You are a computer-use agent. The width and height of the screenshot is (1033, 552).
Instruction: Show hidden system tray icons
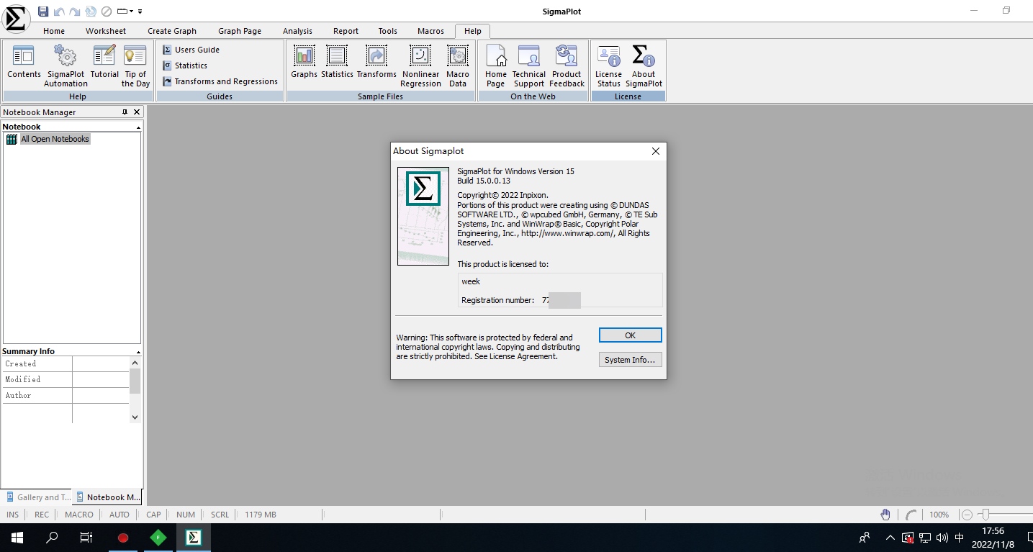coord(890,538)
